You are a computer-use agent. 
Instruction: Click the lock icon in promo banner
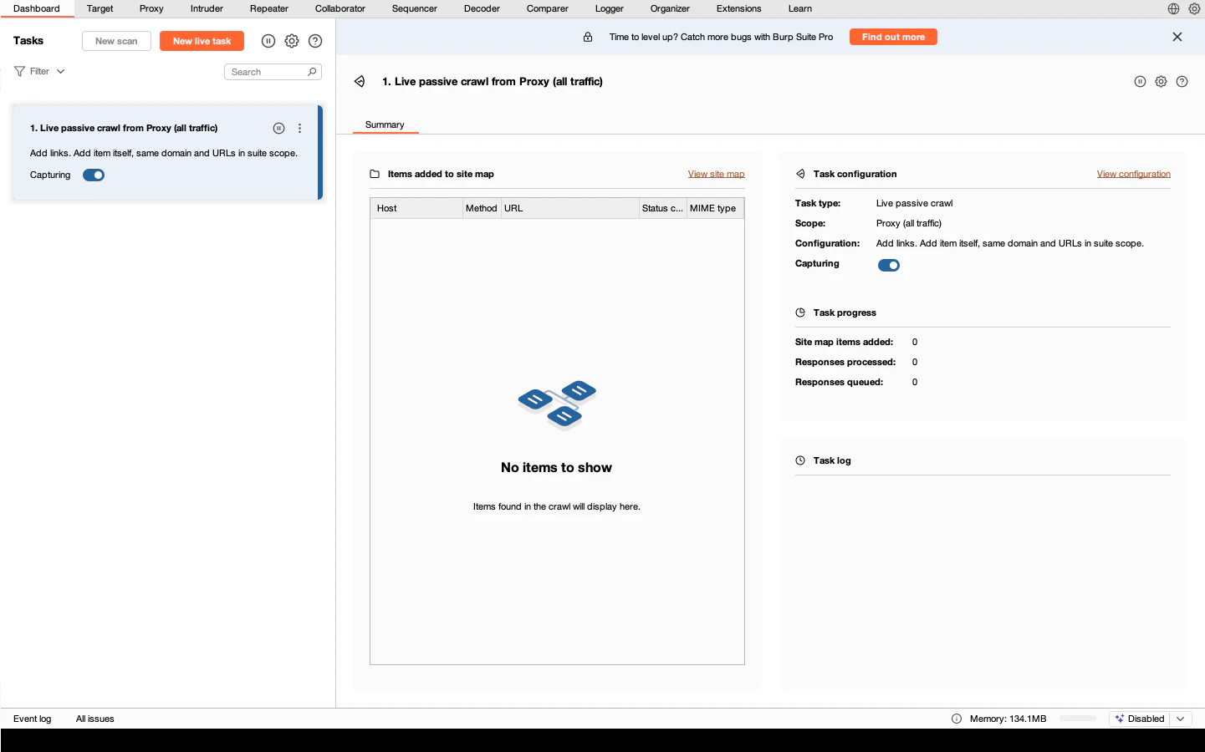tap(588, 37)
